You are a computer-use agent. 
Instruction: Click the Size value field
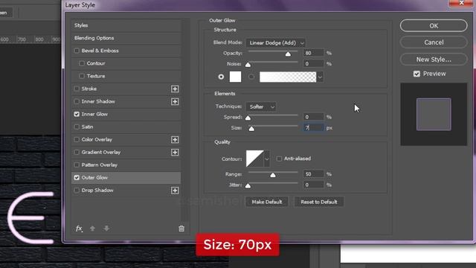coord(314,128)
